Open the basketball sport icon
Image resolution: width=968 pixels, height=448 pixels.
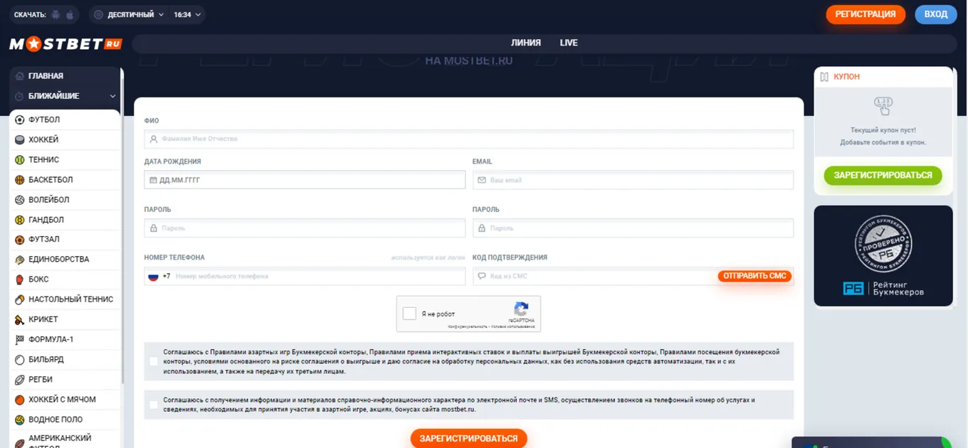coord(20,180)
